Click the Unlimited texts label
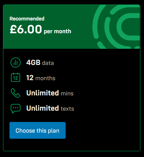 point(50,108)
